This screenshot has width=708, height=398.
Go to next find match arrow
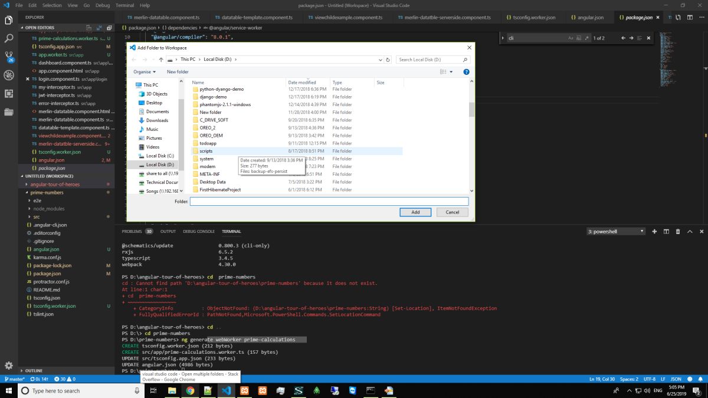pyautogui.click(x=631, y=38)
